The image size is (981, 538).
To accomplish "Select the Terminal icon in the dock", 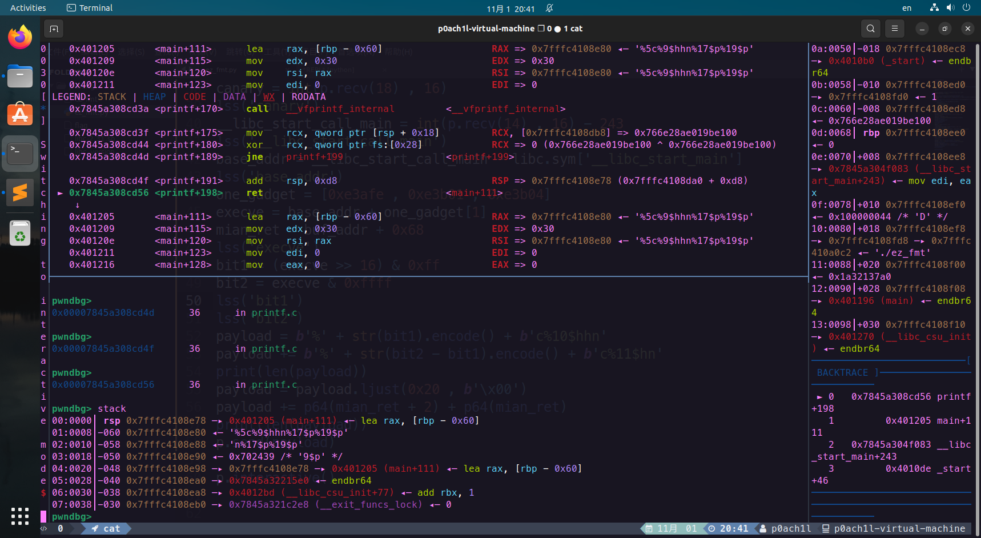I will 20,154.
